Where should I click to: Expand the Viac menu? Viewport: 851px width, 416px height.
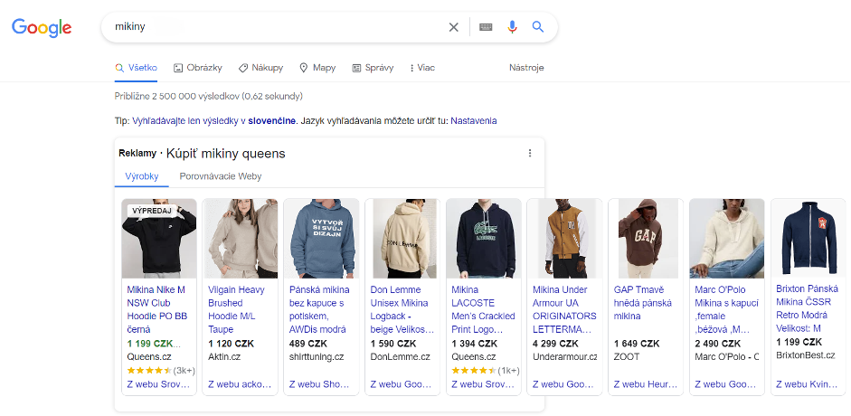tap(422, 68)
